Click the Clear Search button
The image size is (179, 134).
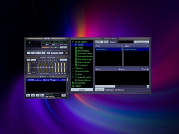(x=142, y=42)
